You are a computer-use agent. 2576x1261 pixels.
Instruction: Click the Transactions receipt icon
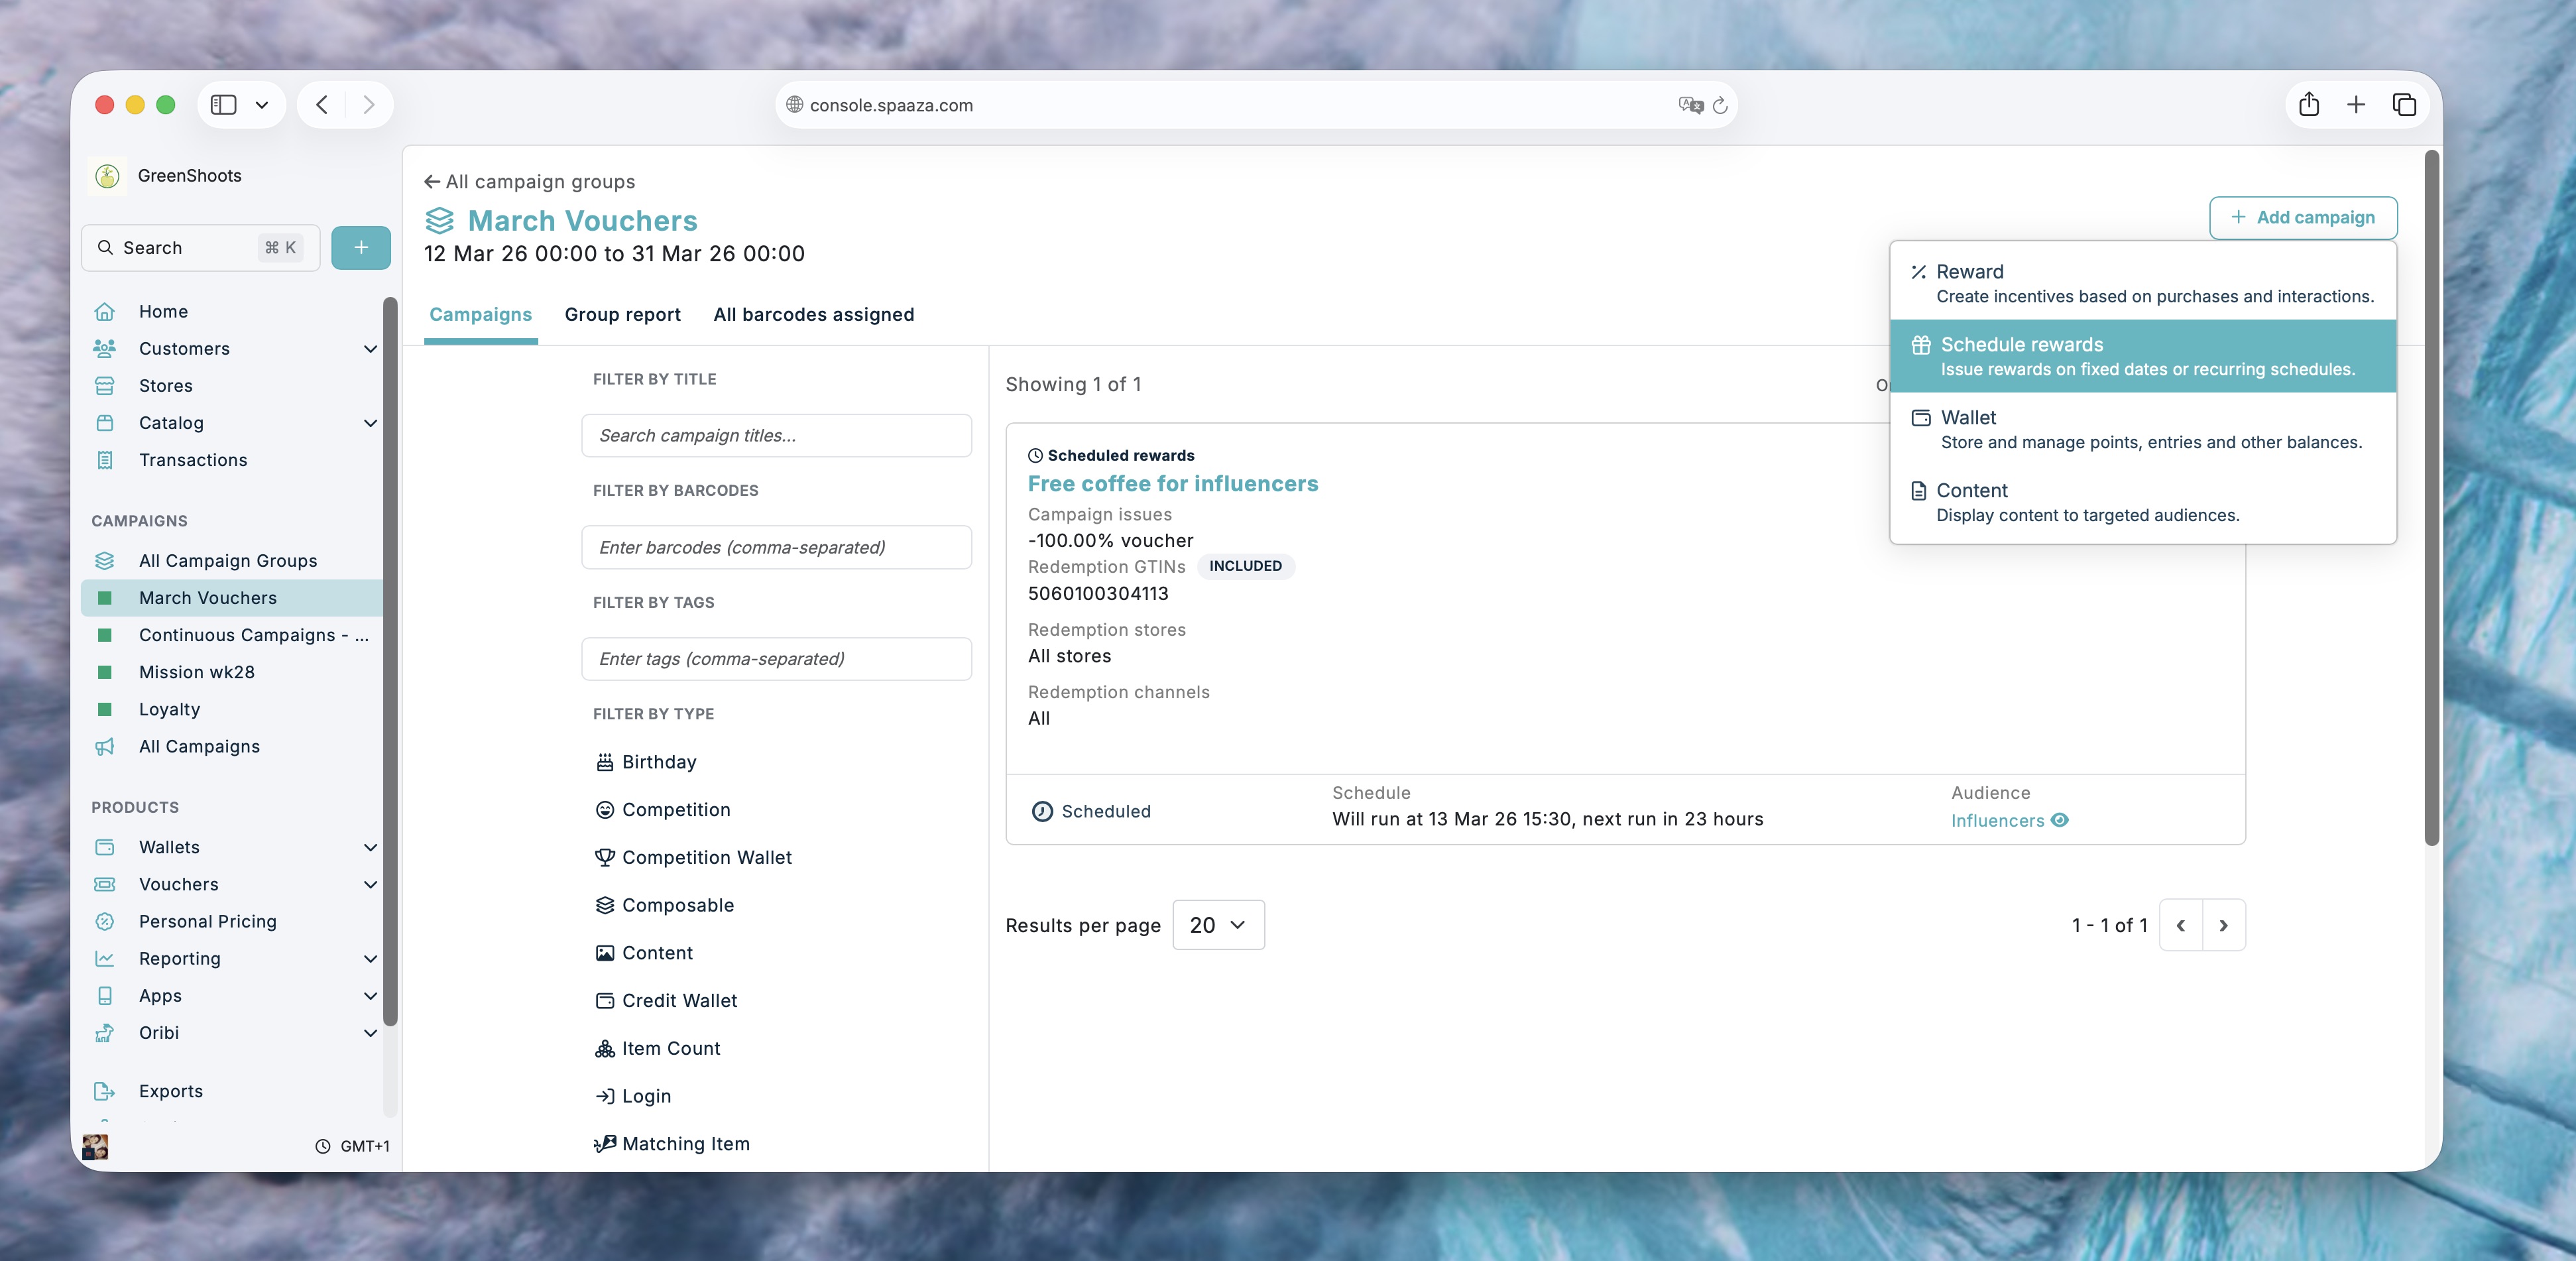tap(105, 460)
